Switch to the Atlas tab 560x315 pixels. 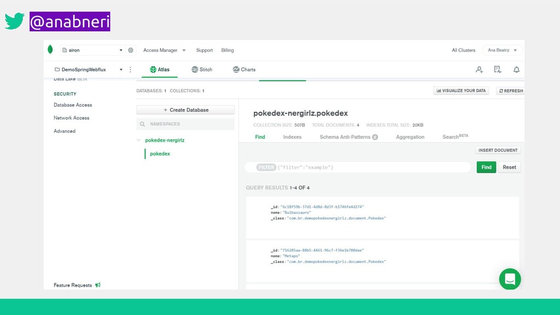tap(160, 69)
